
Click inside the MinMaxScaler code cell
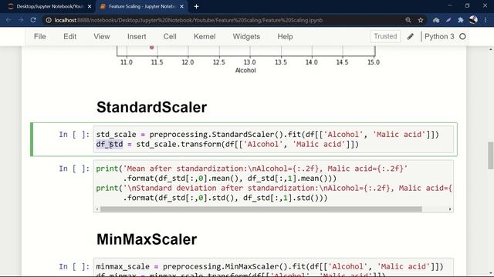(x=273, y=267)
